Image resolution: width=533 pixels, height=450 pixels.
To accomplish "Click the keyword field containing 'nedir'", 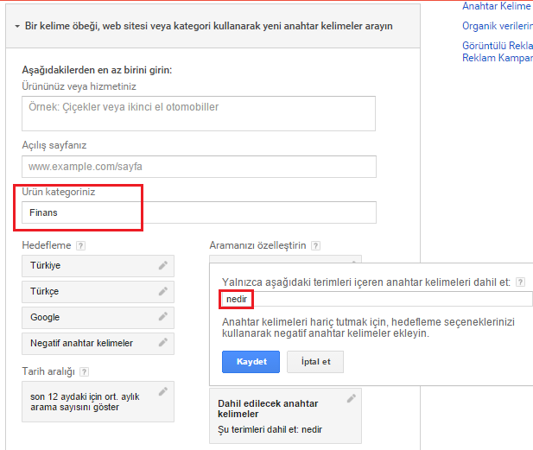I will coord(376,299).
